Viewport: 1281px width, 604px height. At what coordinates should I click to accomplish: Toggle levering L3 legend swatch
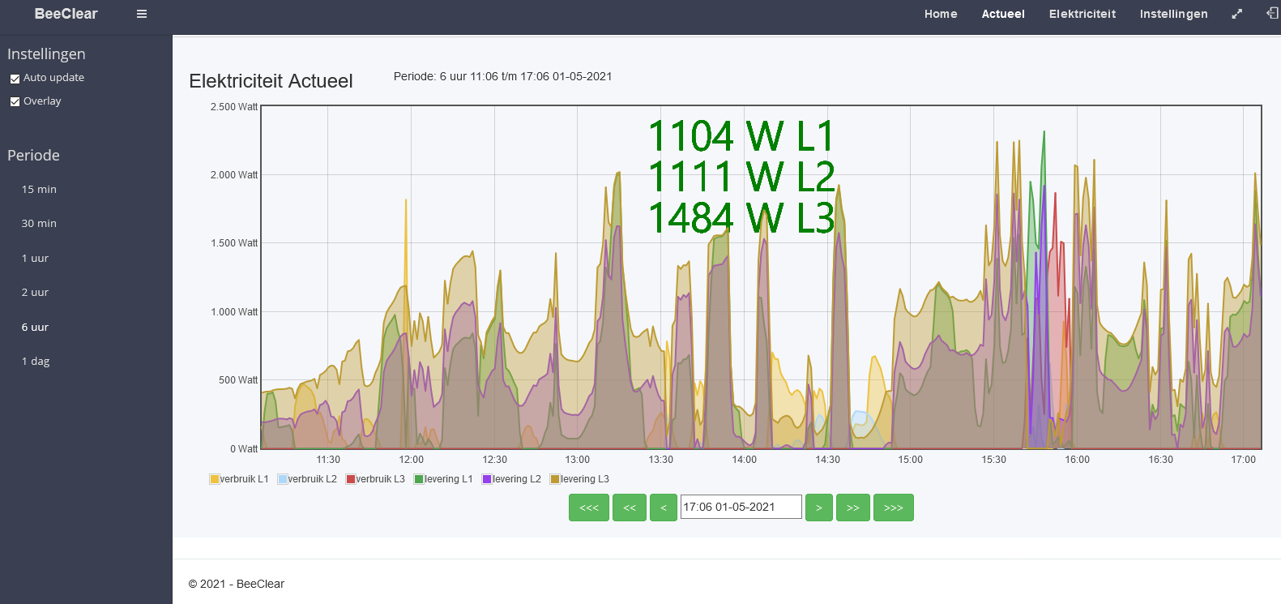tap(555, 479)
